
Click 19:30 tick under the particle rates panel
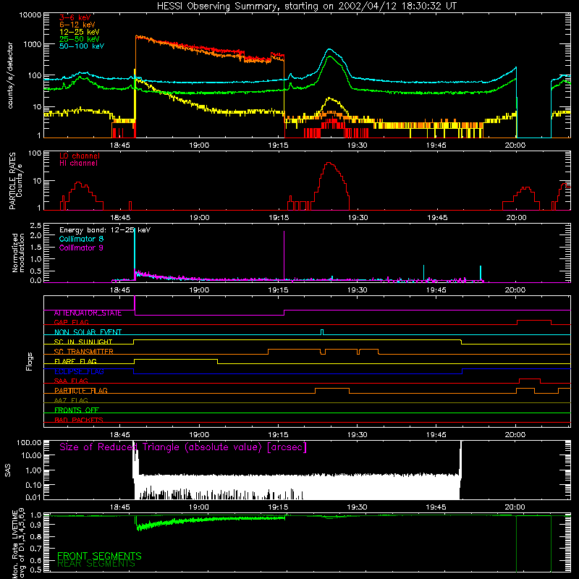tap(358, 218)
